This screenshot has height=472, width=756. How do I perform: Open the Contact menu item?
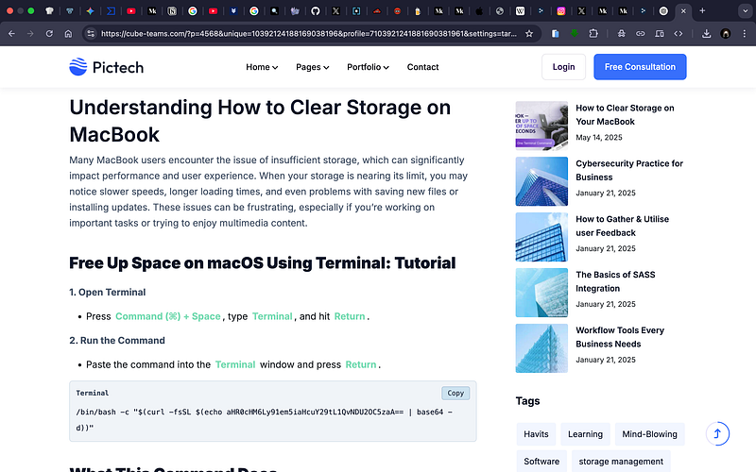click(x=422, y=67)
